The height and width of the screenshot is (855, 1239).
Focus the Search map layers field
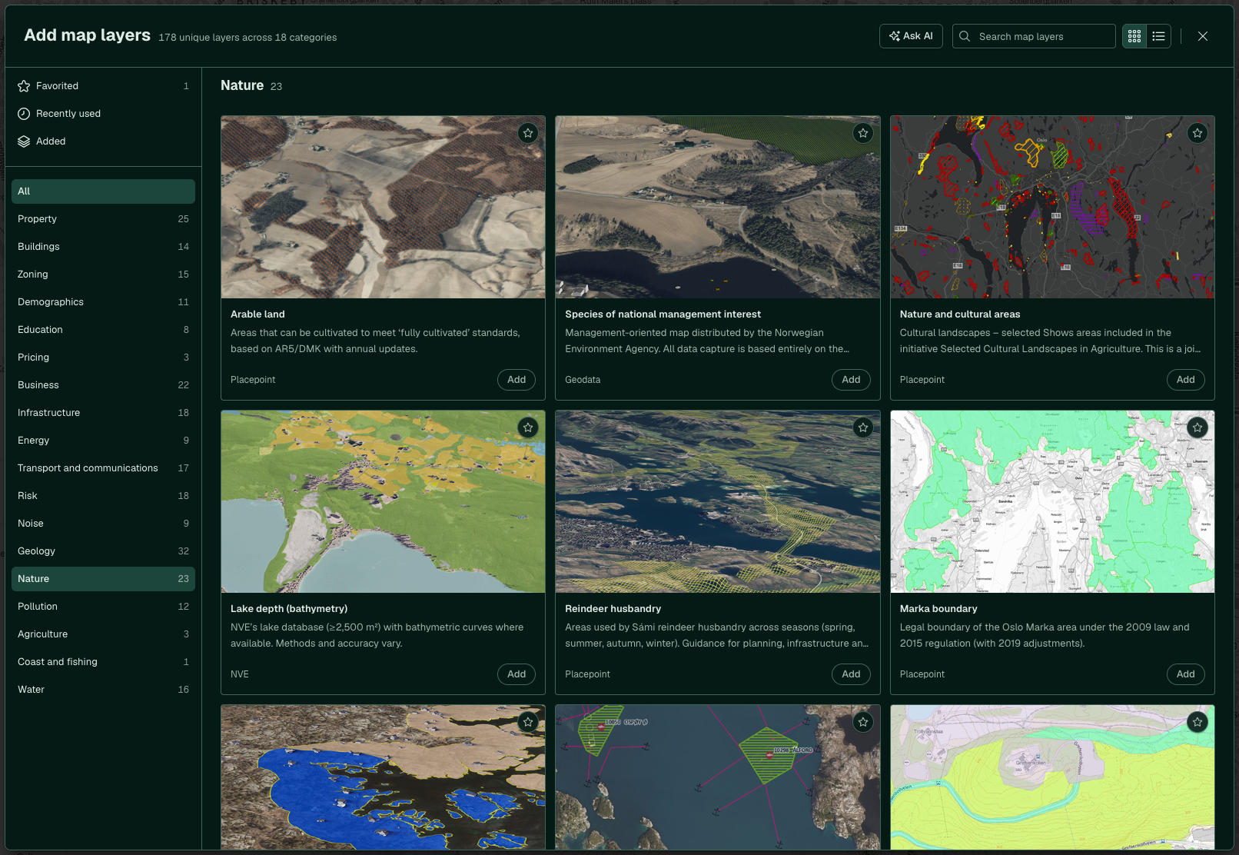(1034, 36)
